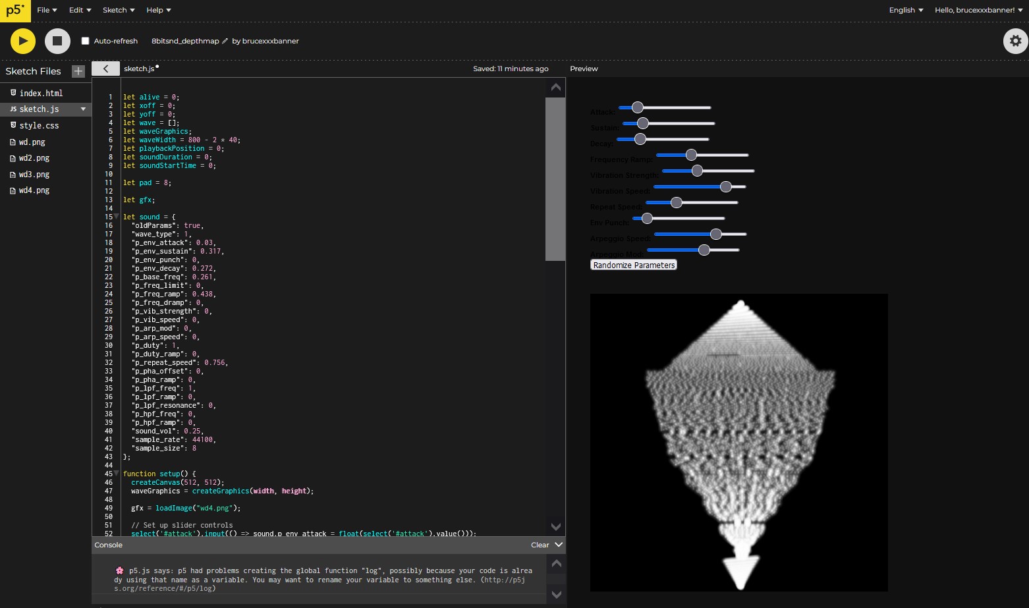The image size is (1029, 608).
Task: Click the Randomize Parameters button
Action: [634, 265]
